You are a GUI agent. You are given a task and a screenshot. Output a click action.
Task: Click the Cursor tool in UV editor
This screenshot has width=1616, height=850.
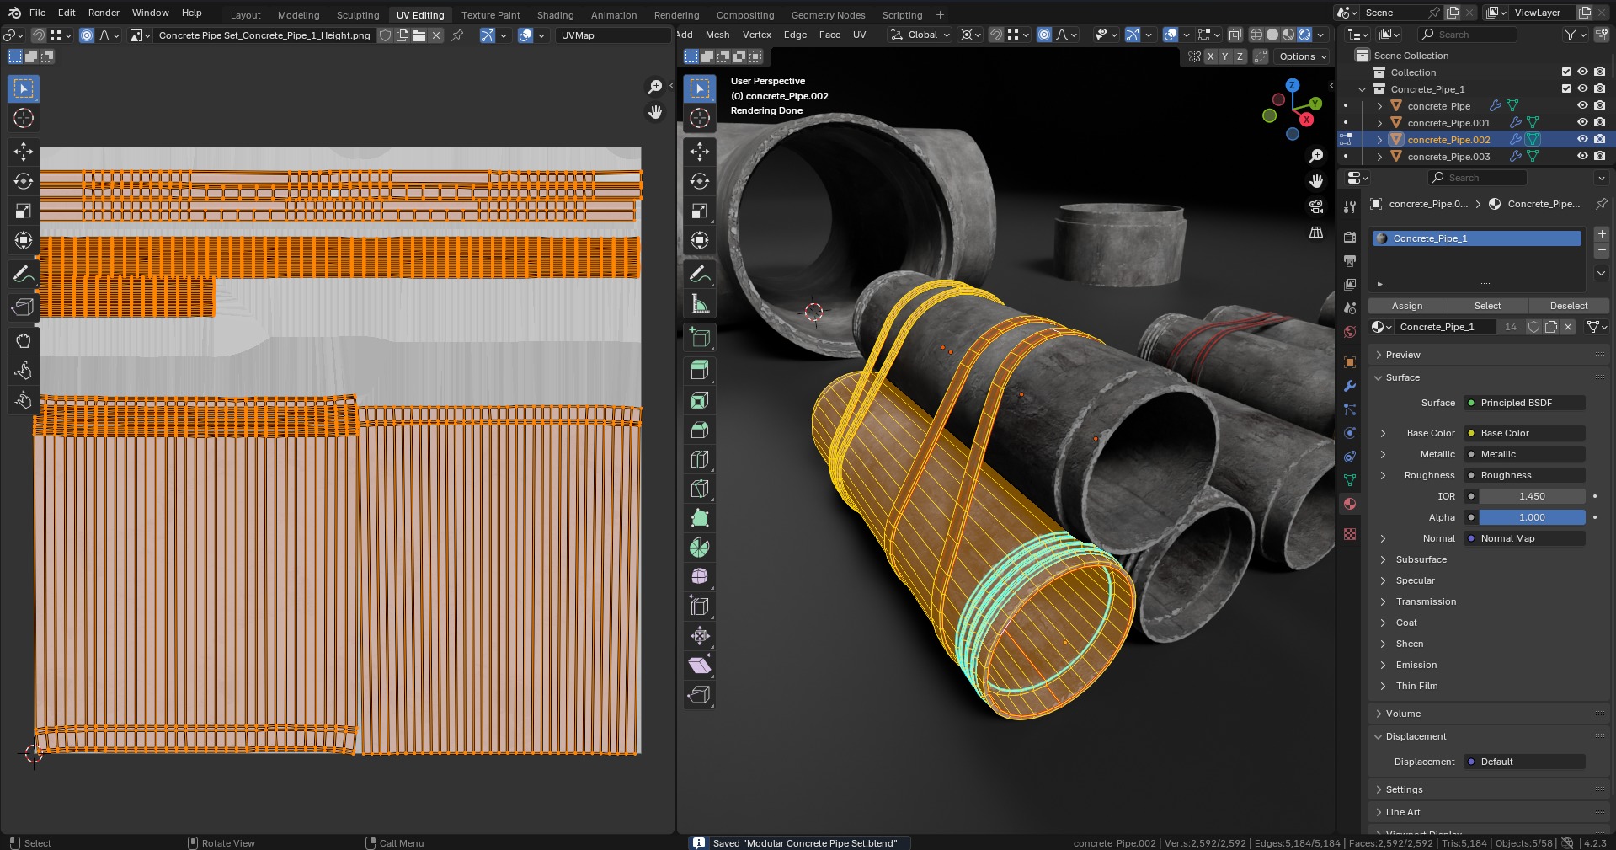(x=24, y=118)
